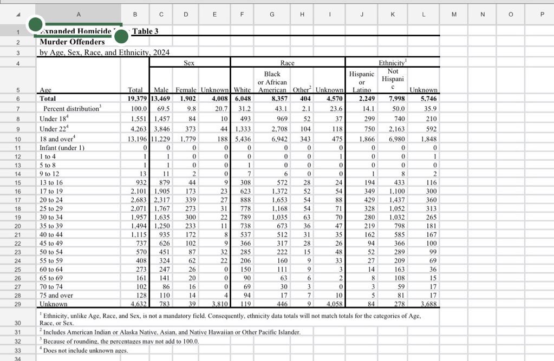This screenshot has height=361, width=554.
Task: Click the value 3,810 in the Unknown row
Action: click(219, 304)
